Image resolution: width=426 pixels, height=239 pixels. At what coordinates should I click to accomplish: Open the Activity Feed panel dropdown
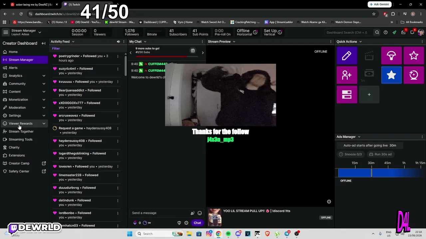73,41
